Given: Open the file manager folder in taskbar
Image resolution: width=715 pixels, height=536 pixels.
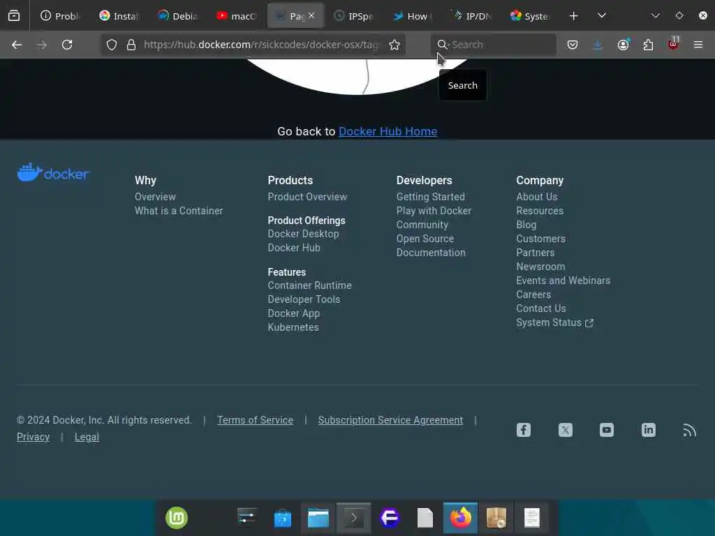Looking at the screenshot, I should click(318, 519).
